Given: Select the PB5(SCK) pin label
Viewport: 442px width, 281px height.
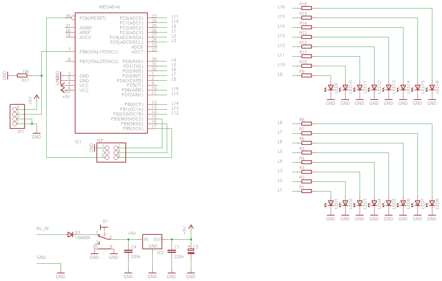Looking at the screenshot, I should [133, 128].
